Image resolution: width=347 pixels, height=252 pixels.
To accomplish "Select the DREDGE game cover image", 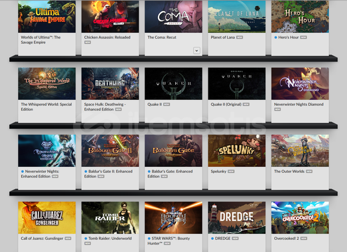I will tap(237, 218).
